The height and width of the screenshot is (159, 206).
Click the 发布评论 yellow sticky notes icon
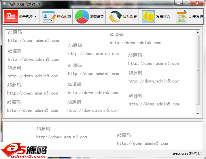pos(148,17)
